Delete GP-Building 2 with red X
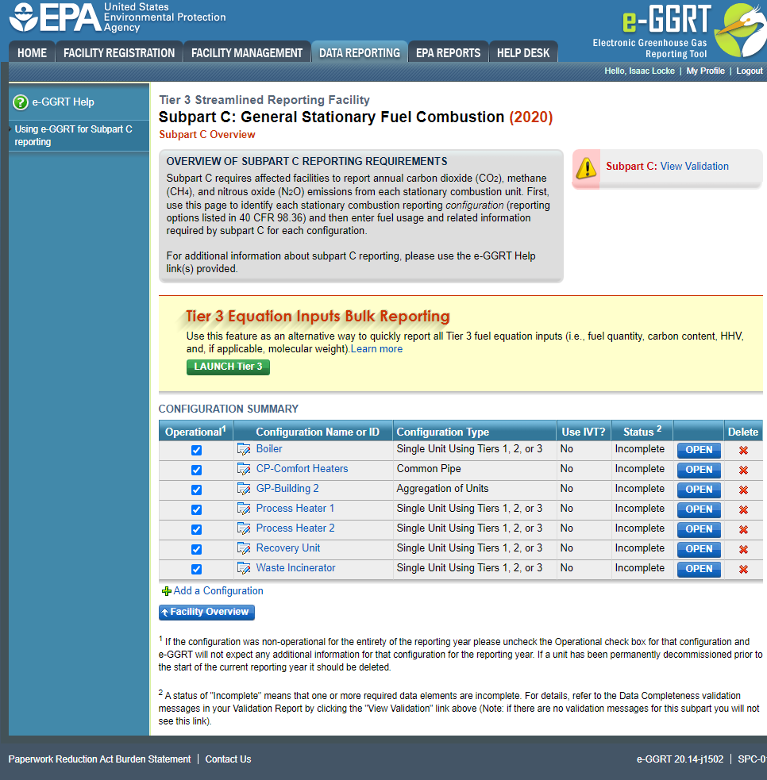Viewport: 767px width, 780px height. click(x=744, y=490)
